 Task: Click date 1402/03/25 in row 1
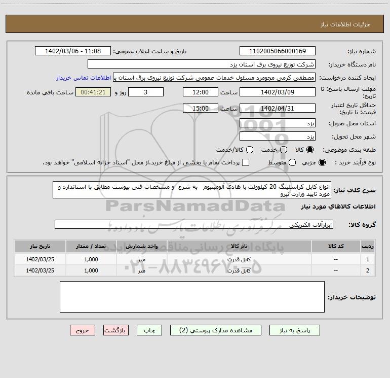click(40, 259)
